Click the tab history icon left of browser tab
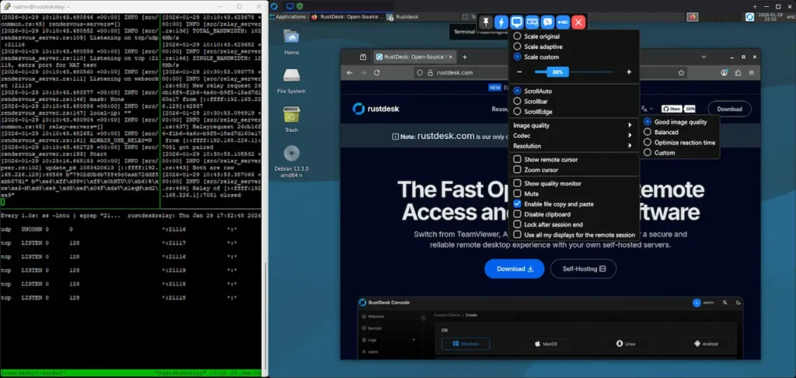The height and width of the screenshot is (378, 796). tap(363, 57)
